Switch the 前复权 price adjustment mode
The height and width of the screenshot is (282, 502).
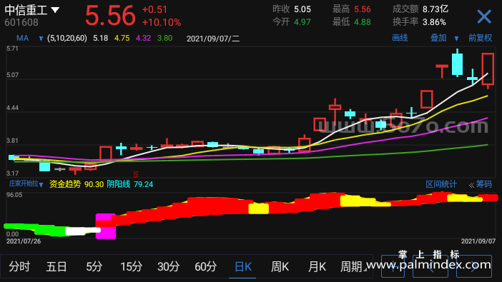[480, 38]
